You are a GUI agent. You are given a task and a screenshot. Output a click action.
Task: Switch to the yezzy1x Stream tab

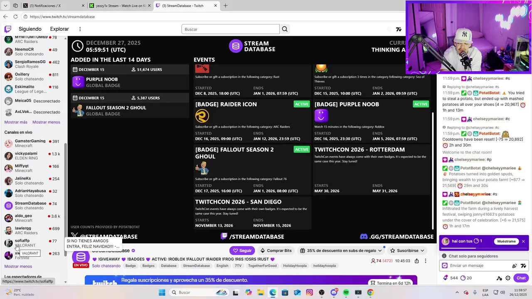tap(121, 6)
